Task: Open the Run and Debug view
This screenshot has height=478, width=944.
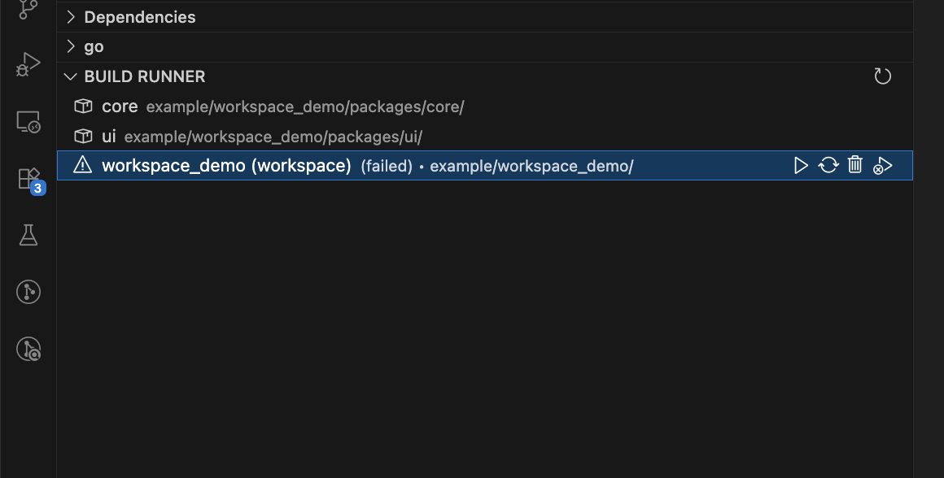Action: pos(28,64)
